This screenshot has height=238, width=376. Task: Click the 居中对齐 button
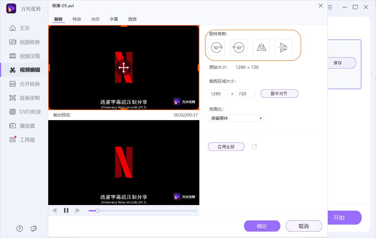tap(279, 93)
